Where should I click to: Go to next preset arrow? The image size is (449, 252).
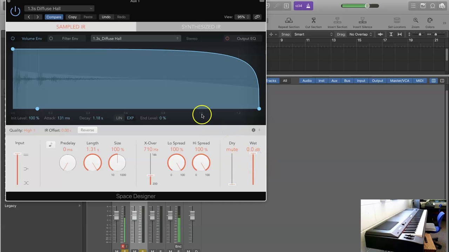pos(38,17)
